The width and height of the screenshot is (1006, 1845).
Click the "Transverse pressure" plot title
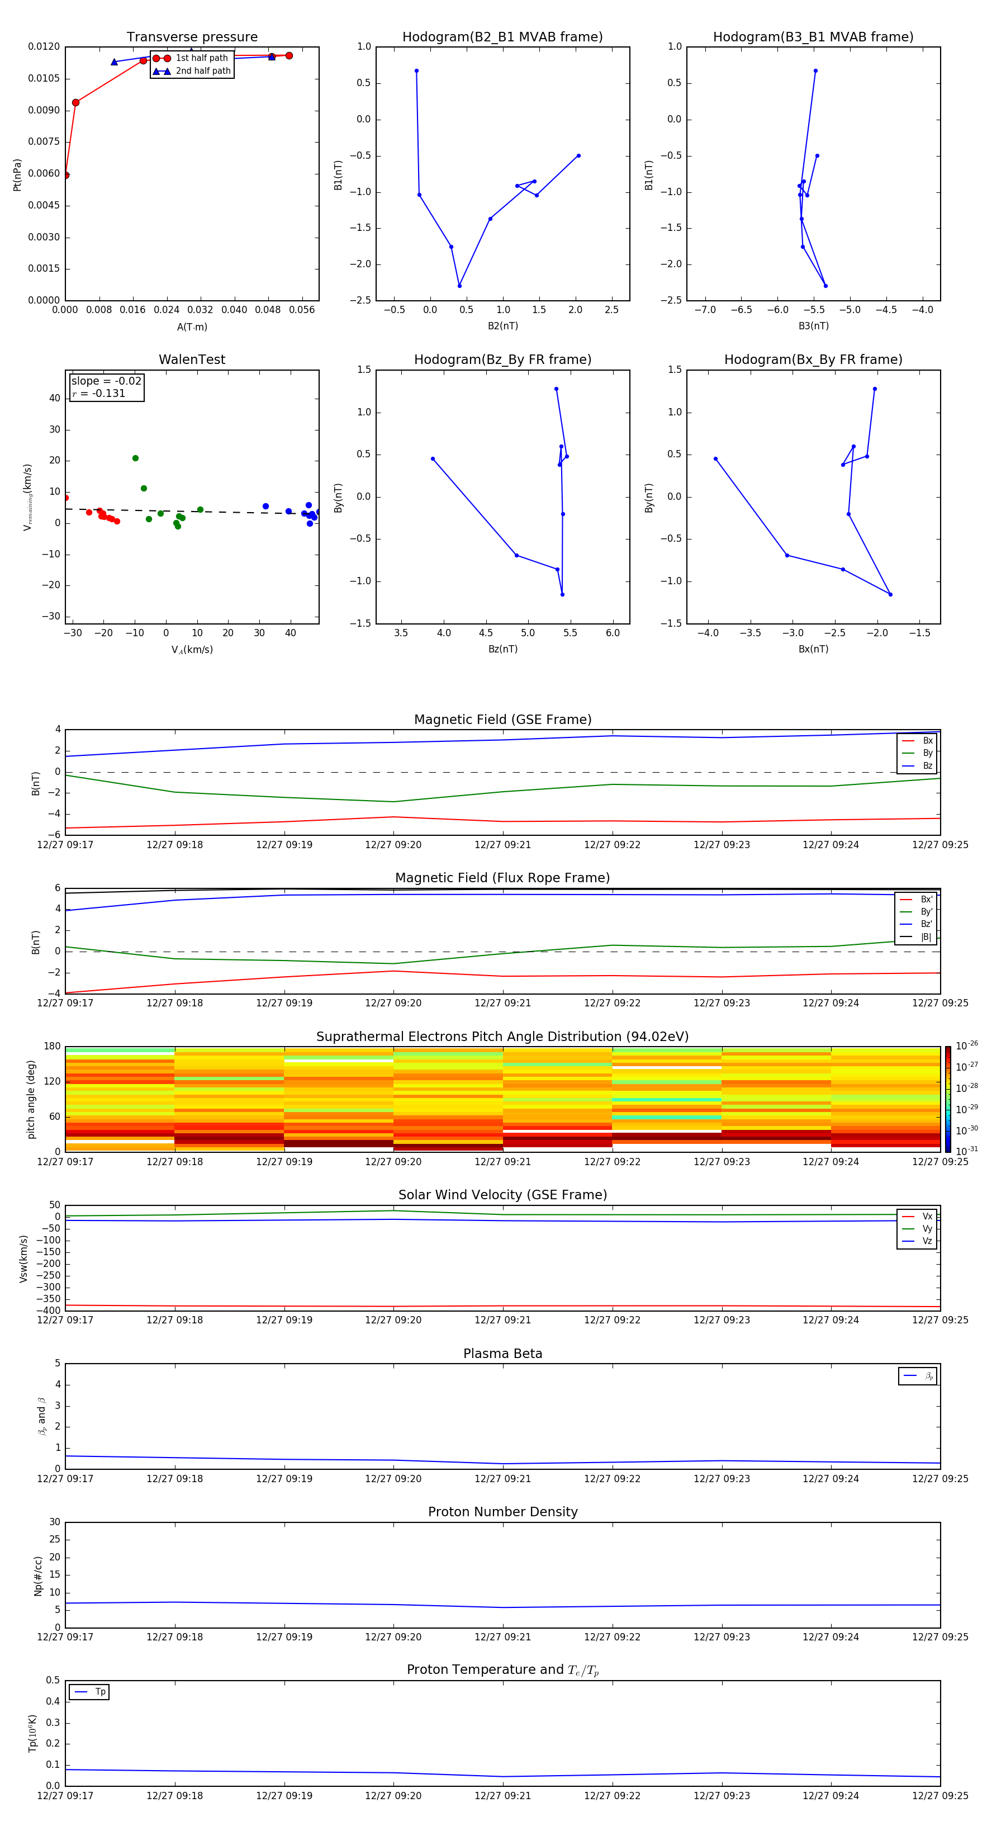[192, 36]
